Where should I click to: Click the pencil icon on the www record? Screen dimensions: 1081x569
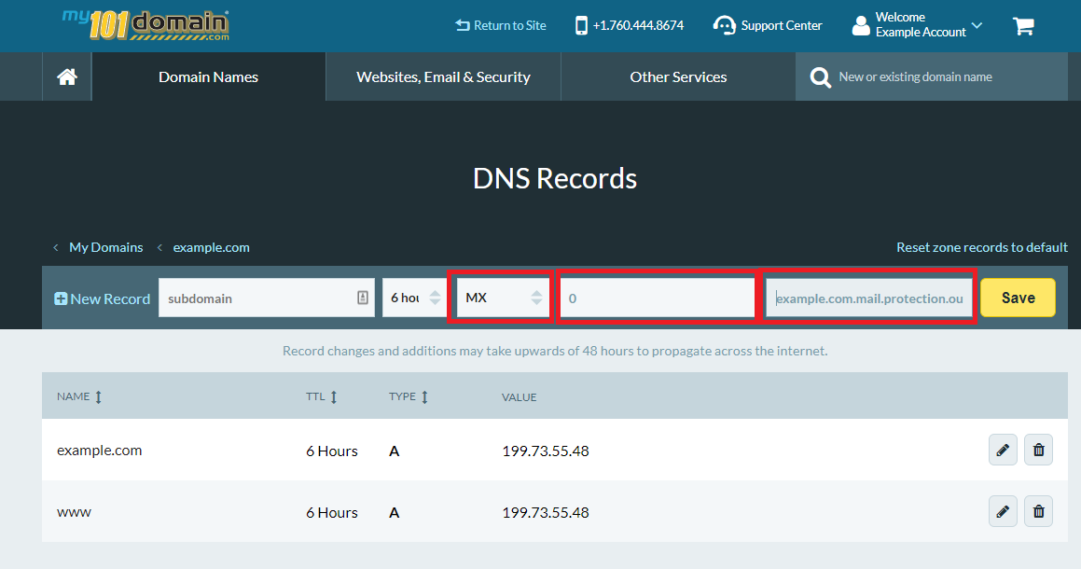pyautogui.click(x=1003, y=511)
